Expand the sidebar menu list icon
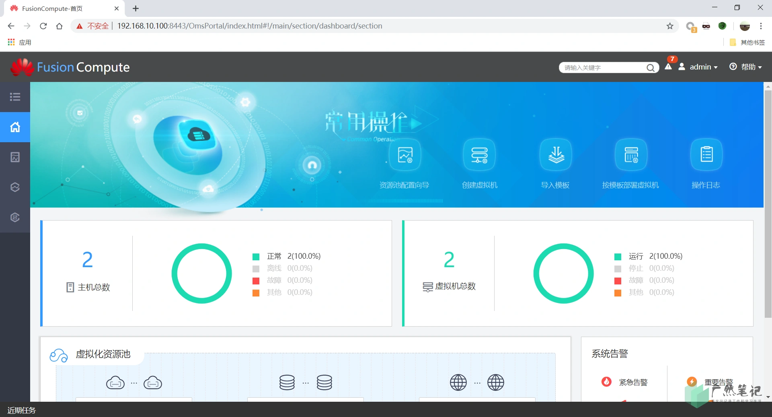Viewport: 772px width, 417px height. pos(15,97)
